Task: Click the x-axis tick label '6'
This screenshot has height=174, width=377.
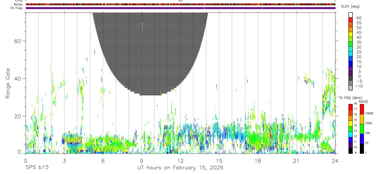Action: [103, 161]
